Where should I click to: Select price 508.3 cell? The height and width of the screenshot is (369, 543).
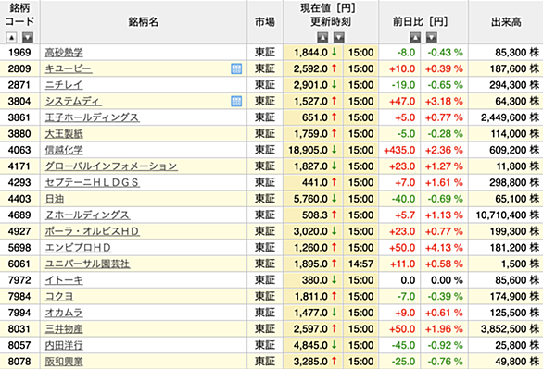tap(313, 215)
